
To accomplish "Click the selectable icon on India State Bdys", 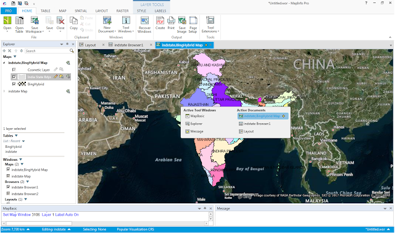I will (61, 76).
